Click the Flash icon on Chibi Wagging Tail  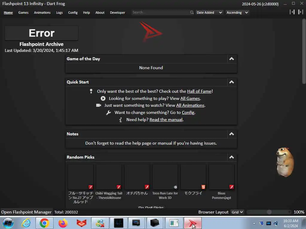119,187
